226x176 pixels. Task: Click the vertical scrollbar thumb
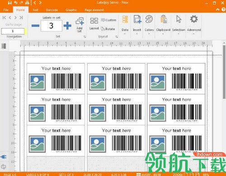(224, 72)
